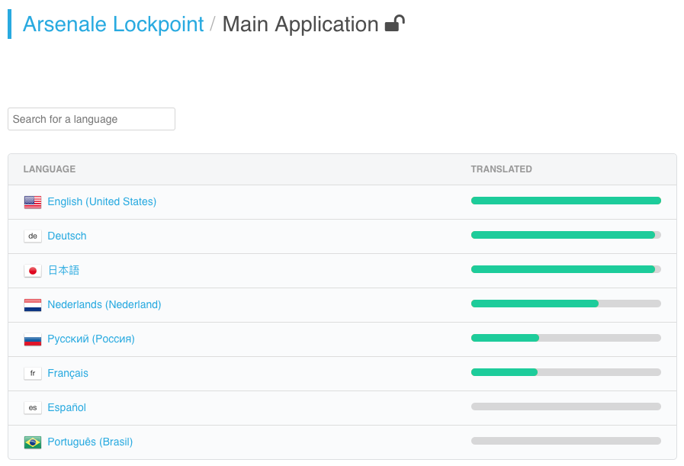Click the Deutsch 'de' language badge
The image size is (684, 466).
click(x=33, y=236)
